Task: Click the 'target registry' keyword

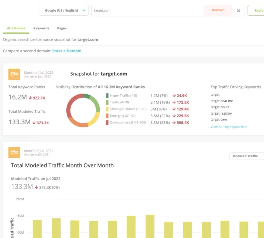Action: pos(221,113)
